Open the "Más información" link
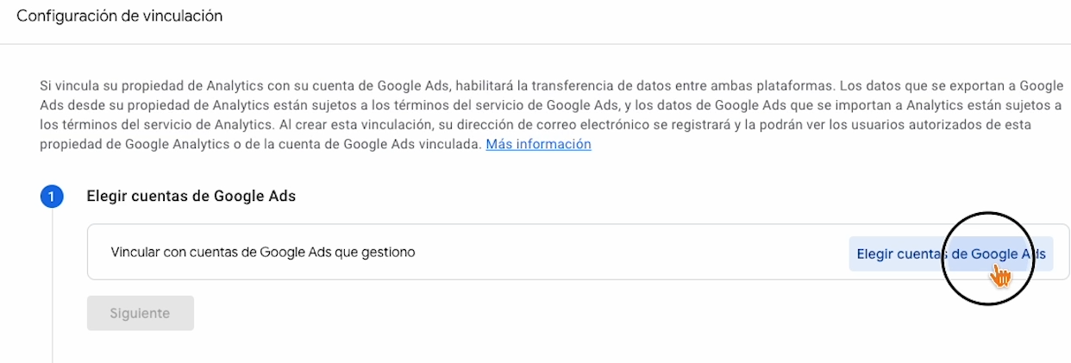 point(538,144)
